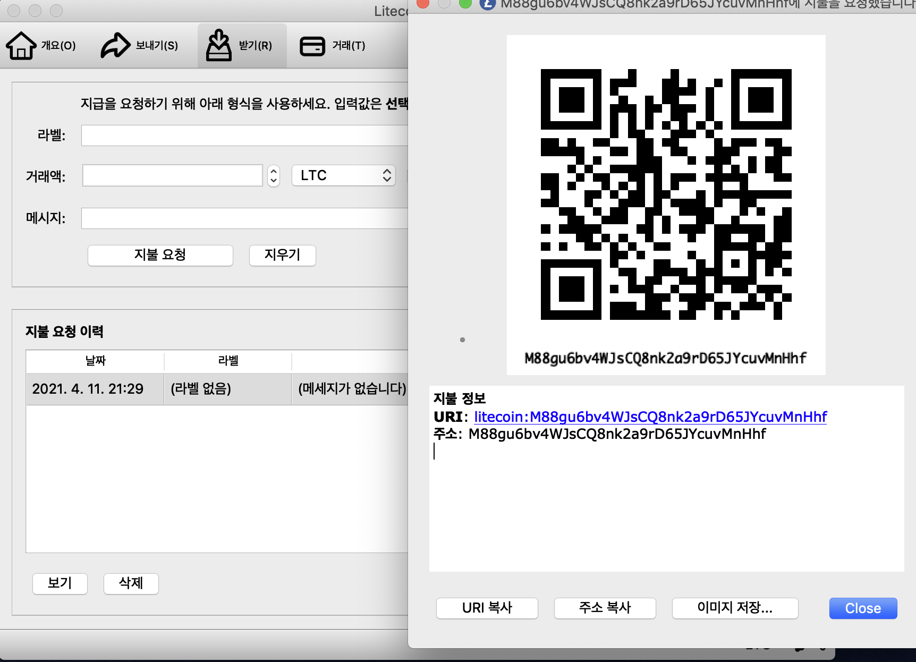Click the 주소 복사 copy address button
Screen dimensions: 916x662
pyautogui.click(x=605, y=608)
